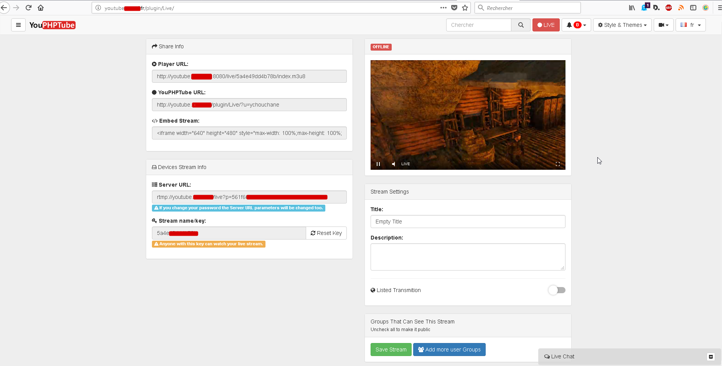Toggle the browser sidebar view

click(693, 8)
